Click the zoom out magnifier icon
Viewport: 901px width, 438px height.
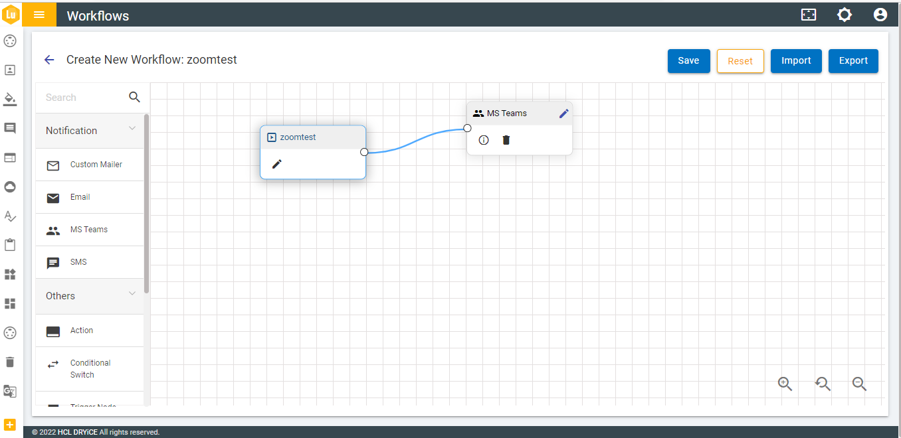click(859, 384)
